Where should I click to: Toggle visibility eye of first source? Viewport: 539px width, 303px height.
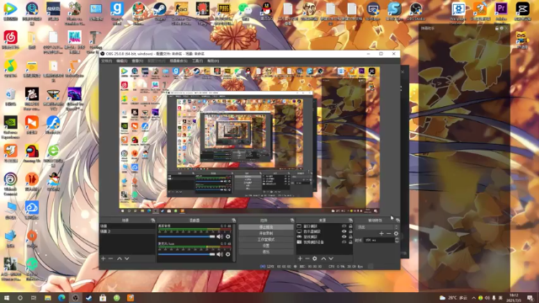click(x=344, y=226)
